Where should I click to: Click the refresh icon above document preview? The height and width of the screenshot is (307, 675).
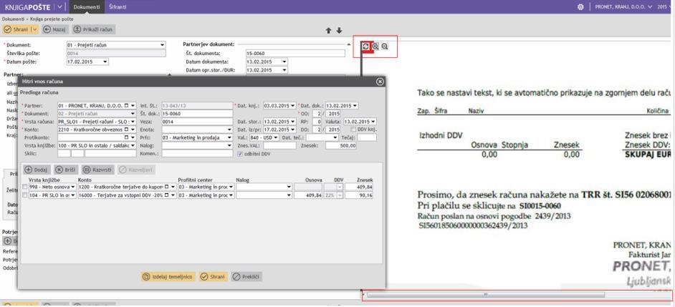click(366, 46)
